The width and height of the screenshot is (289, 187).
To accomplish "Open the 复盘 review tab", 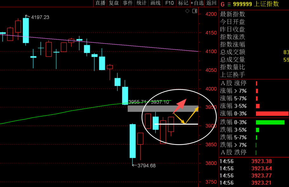I will [x=114, y=3].
